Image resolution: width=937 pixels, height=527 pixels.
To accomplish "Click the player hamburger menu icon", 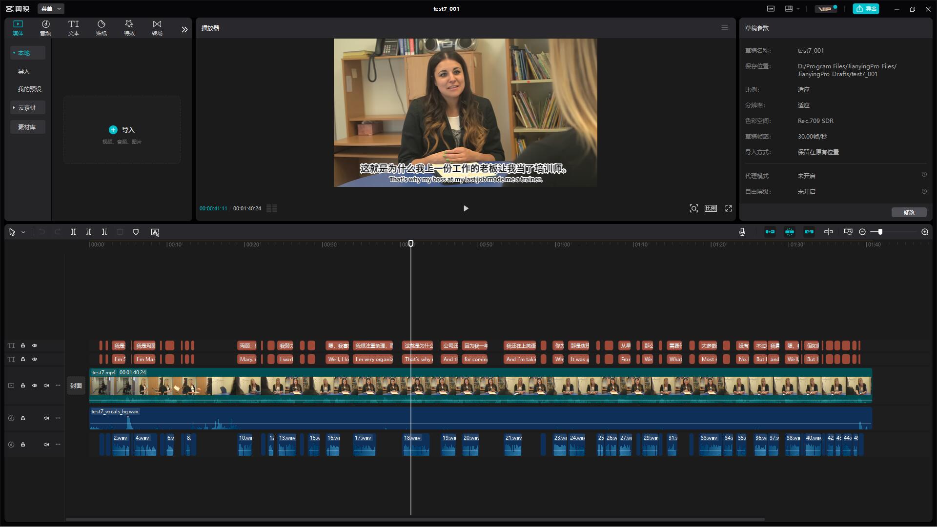I will pyautogui.click(x=725, y=28).
